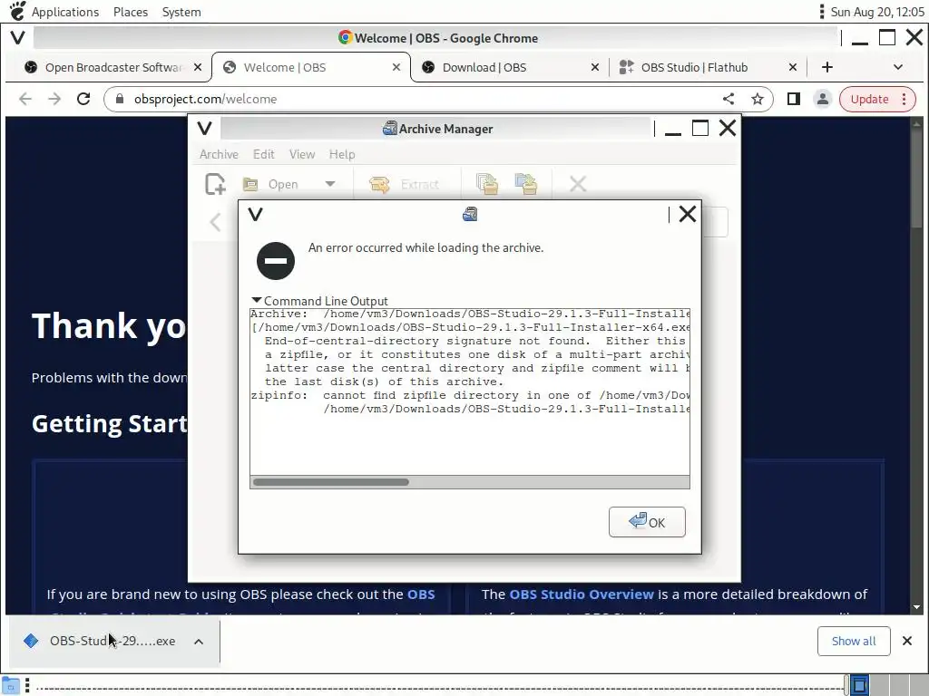Click the show desktop icon in bottom panel
This screenshot has width=929, height=696.
[x=11, y=686]
